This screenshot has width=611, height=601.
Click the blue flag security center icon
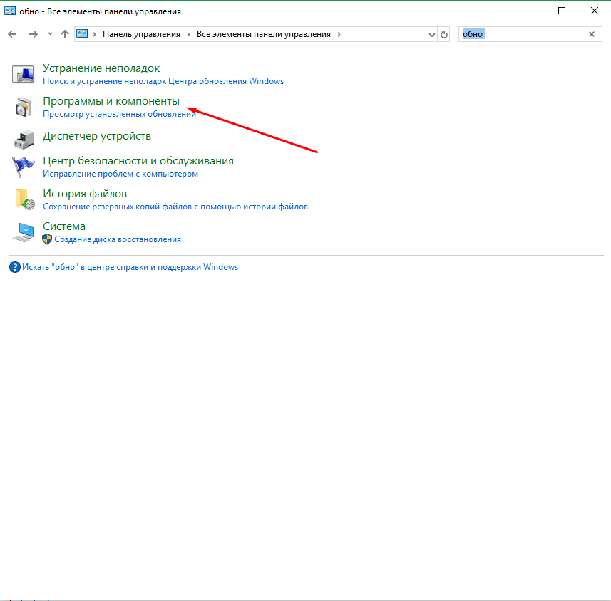coord(23,167)
